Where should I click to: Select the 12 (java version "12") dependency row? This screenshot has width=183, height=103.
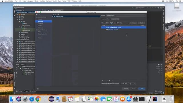(x=124, y=27)
